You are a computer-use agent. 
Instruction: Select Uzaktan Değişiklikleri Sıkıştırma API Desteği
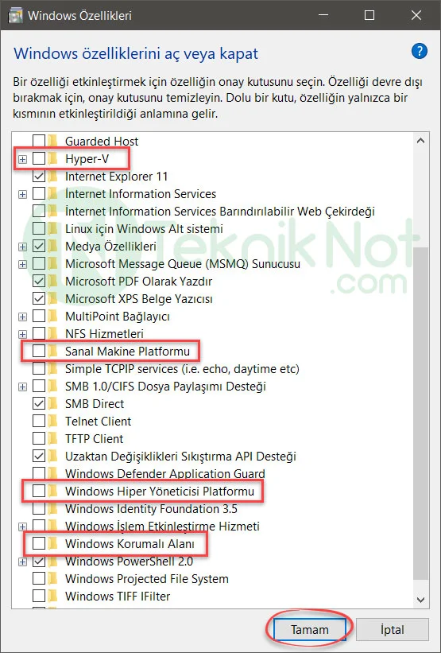click(180, 456)
